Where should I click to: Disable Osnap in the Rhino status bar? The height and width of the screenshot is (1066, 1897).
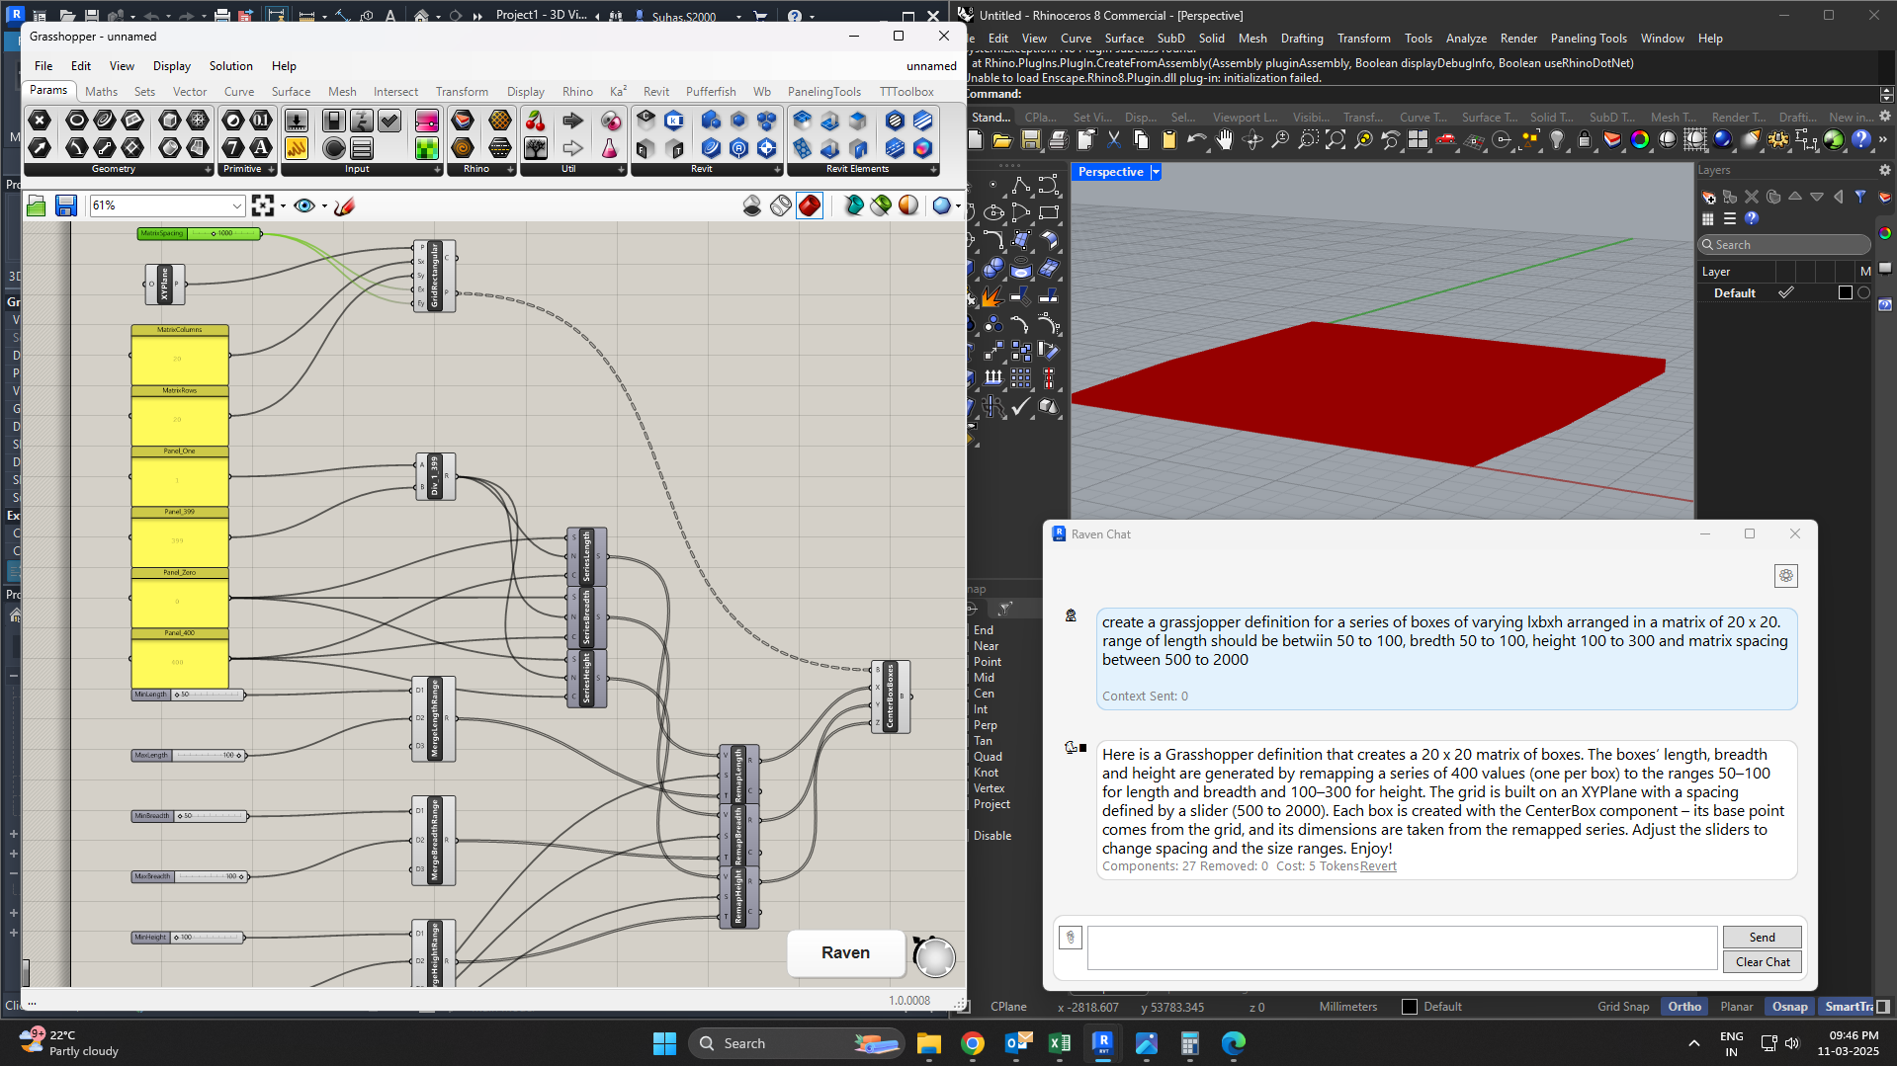click(x=1789, y=1007)
